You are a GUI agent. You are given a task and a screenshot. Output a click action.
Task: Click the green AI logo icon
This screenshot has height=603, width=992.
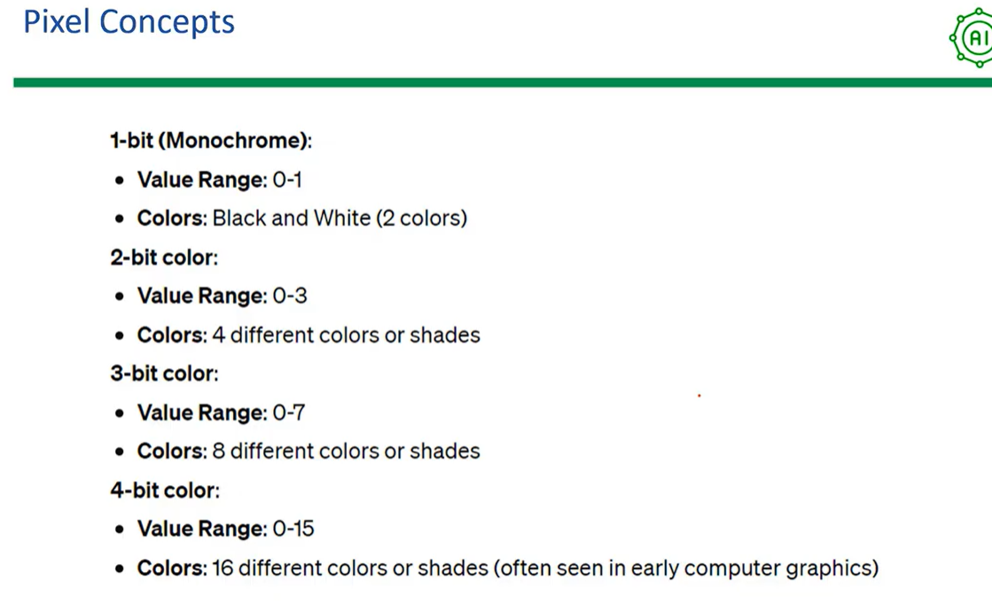click(x=972, y=38)
